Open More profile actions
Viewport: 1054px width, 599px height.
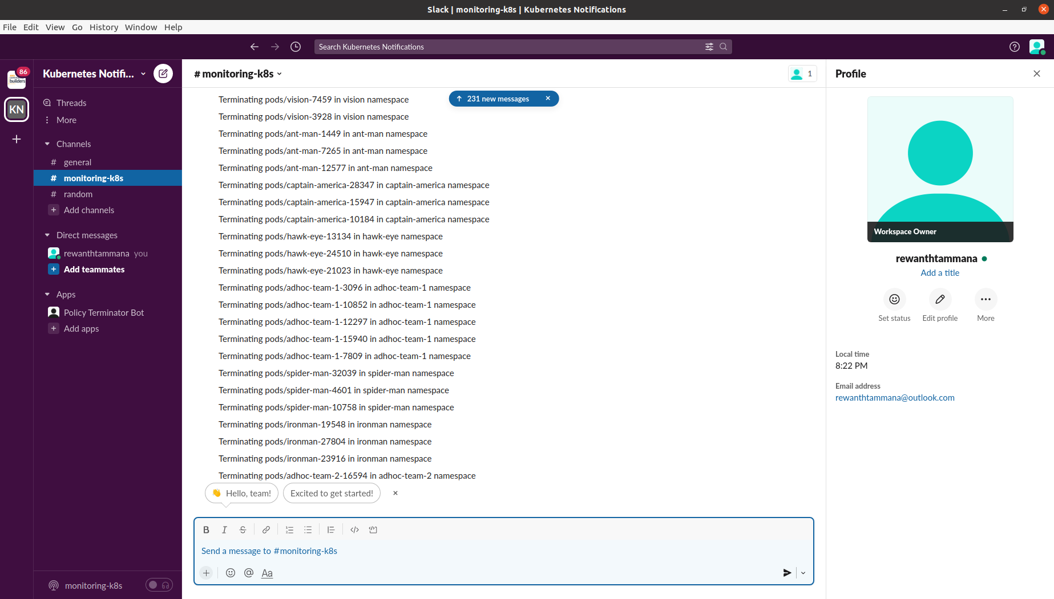coord(986,299)
